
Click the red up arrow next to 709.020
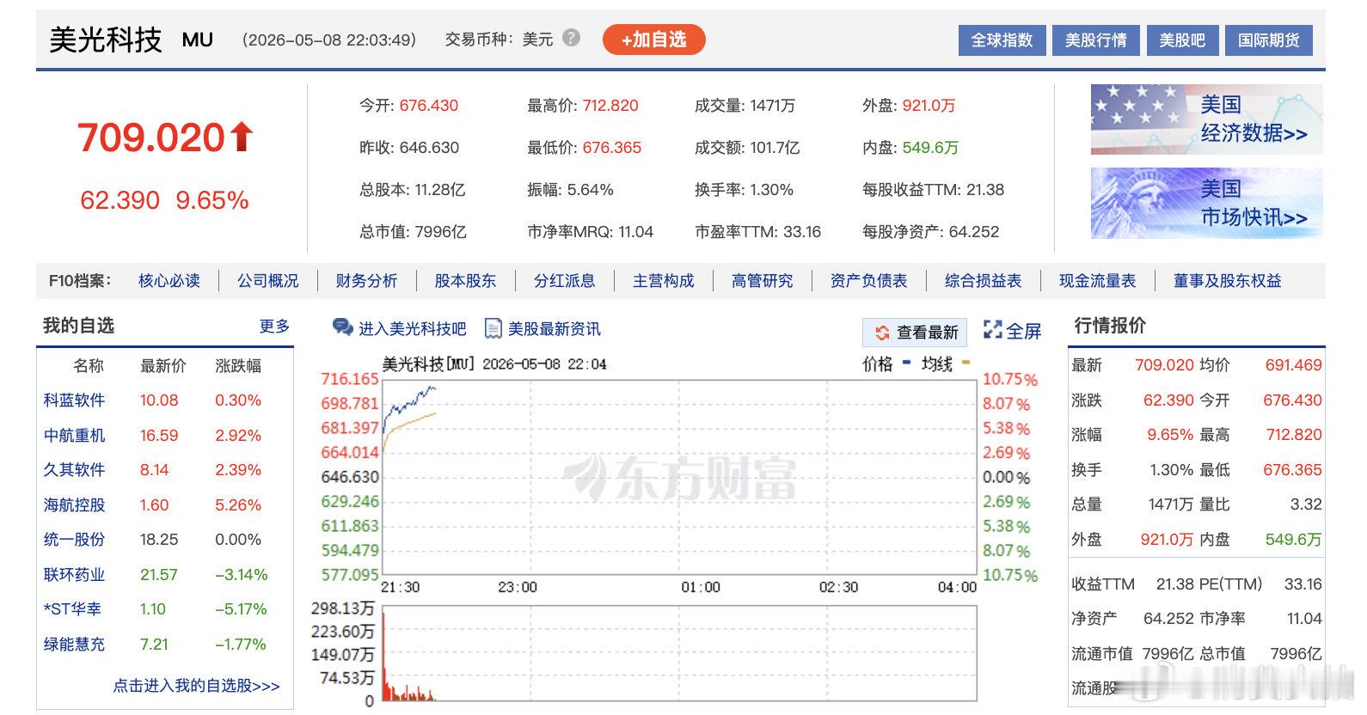click(x=242, y=137)
